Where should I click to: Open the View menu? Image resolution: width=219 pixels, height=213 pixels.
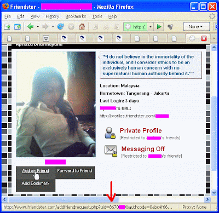tap(35, 16)
